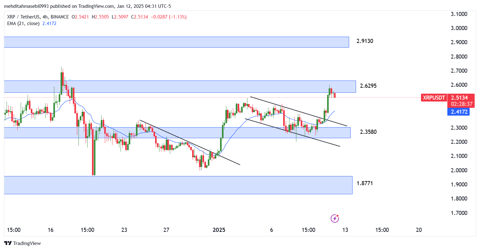The width and height of the screenshot is (480, 250).
Task: Click the percent change (−1.13%) in legend
Action: coord(178,17)
